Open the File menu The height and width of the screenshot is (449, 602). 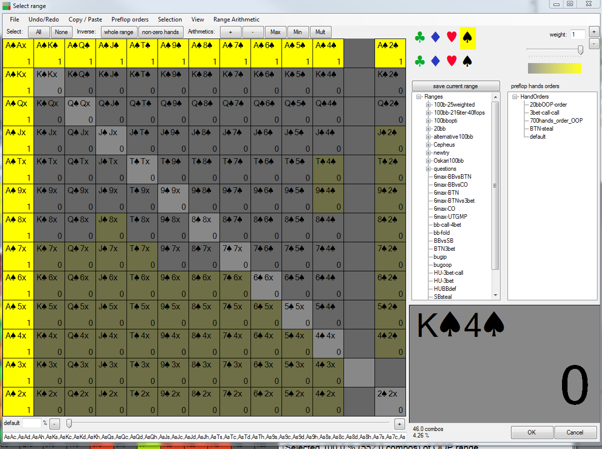(14, 20)
